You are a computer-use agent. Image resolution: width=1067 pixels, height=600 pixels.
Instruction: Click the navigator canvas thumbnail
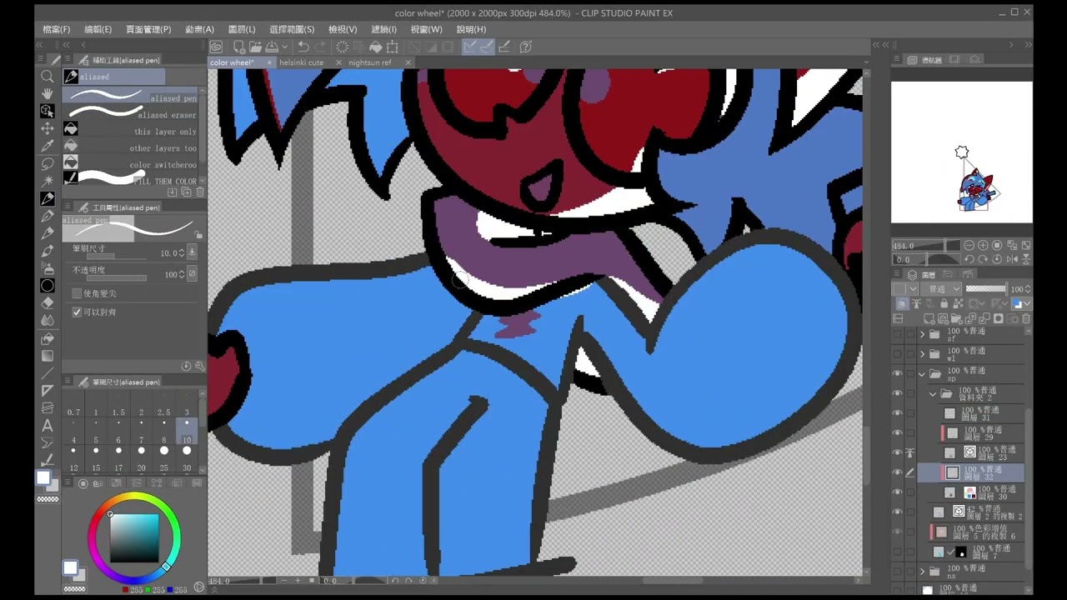962,152
